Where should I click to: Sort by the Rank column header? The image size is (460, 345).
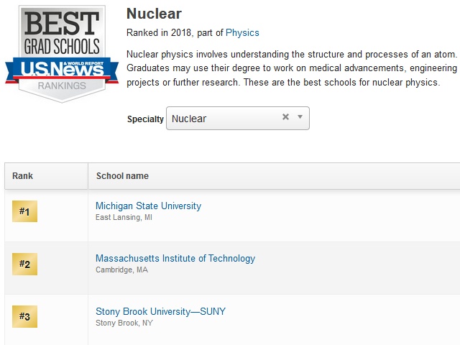pos(22,175)
